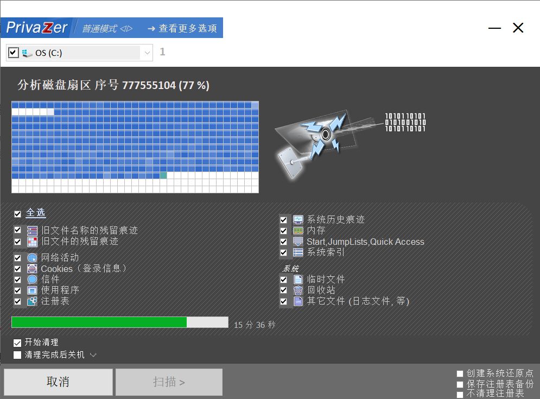Viewport: 540px width, 399px height.
Task: Enable 创建系统还原点 checkbox
Action: (x=460, y=373)
